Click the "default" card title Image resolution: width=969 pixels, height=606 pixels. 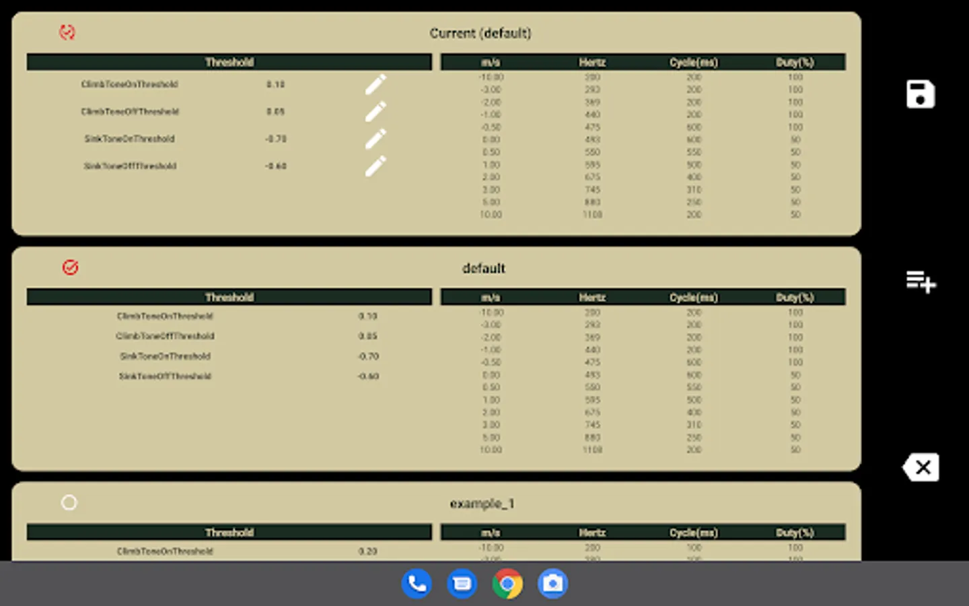click(x=483, y=268)
